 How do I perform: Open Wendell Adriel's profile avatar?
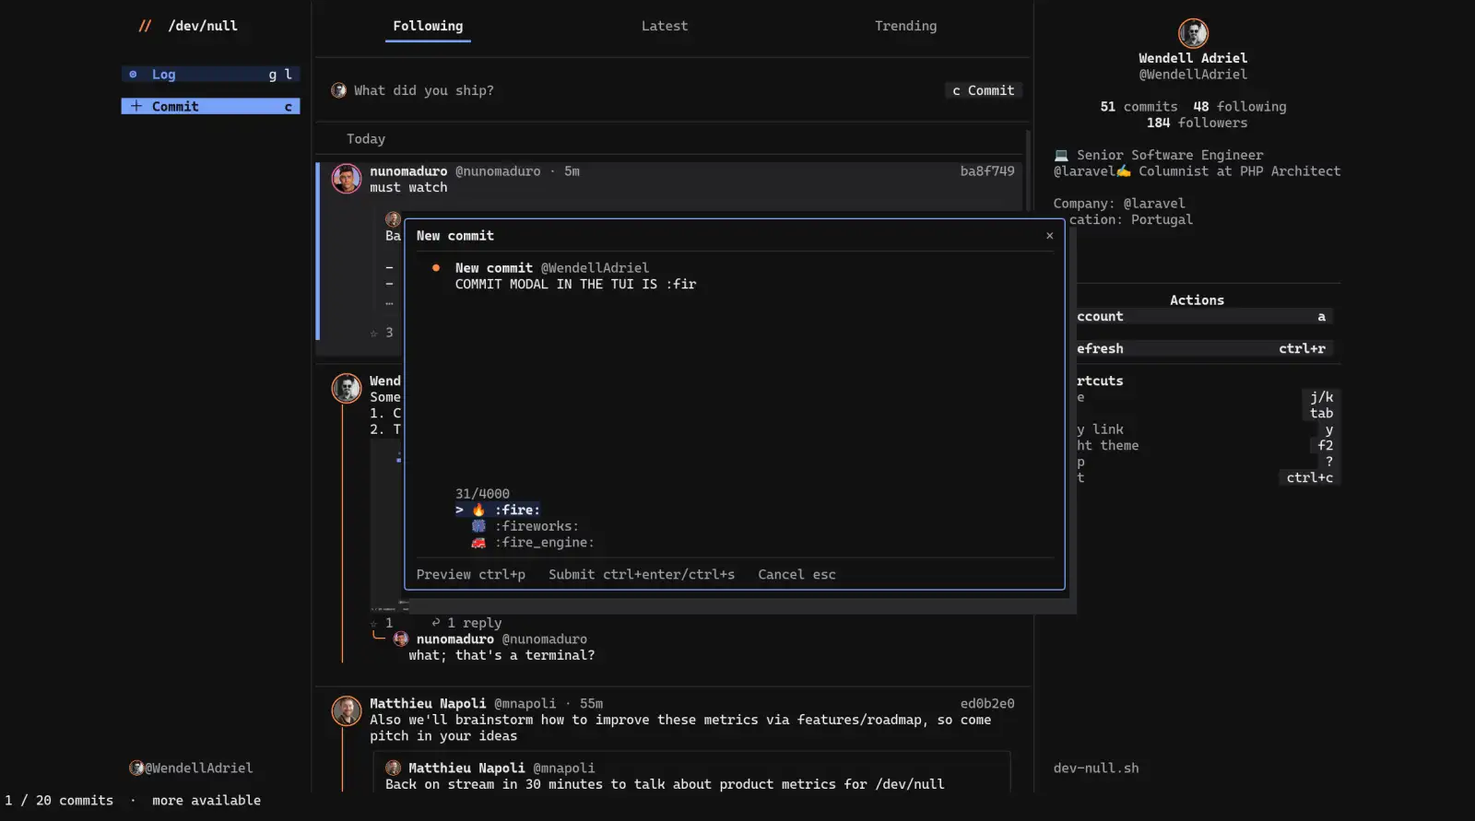1193,33
